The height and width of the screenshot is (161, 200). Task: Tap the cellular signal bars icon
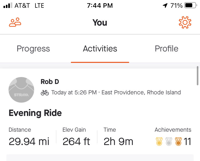click(x=8, y=5)
